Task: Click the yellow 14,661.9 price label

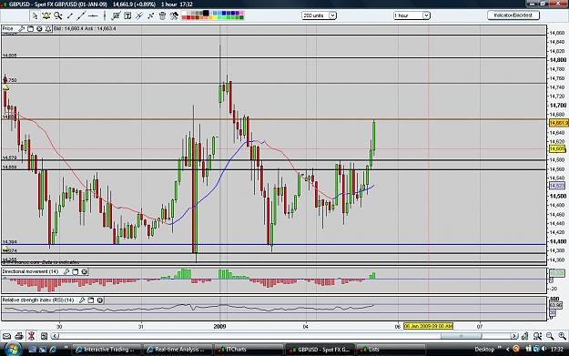Action: [x=558, y=123]
